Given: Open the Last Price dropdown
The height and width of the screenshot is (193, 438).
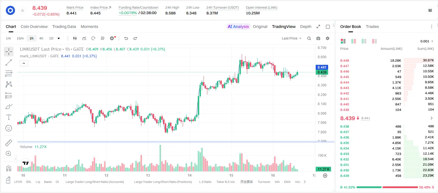Looking at the screenshot, I should coord(291,38).
